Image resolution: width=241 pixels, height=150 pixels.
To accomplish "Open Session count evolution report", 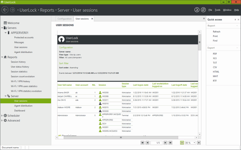I will [x=23, y=77].
